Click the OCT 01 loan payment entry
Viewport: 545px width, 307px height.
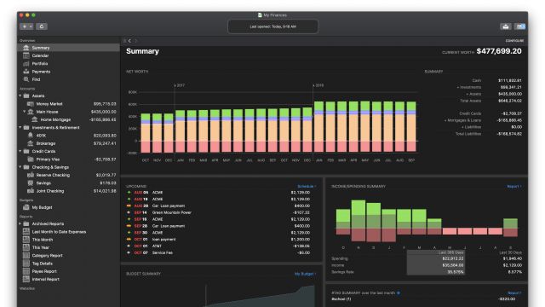click(219, 239)
